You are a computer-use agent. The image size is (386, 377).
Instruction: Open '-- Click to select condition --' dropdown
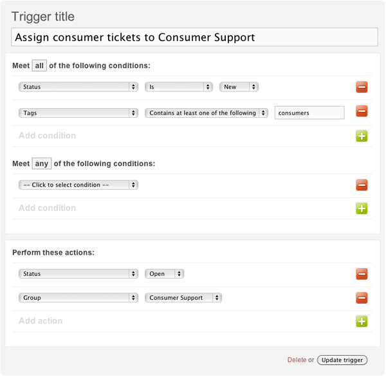click(x=78, y=185)
